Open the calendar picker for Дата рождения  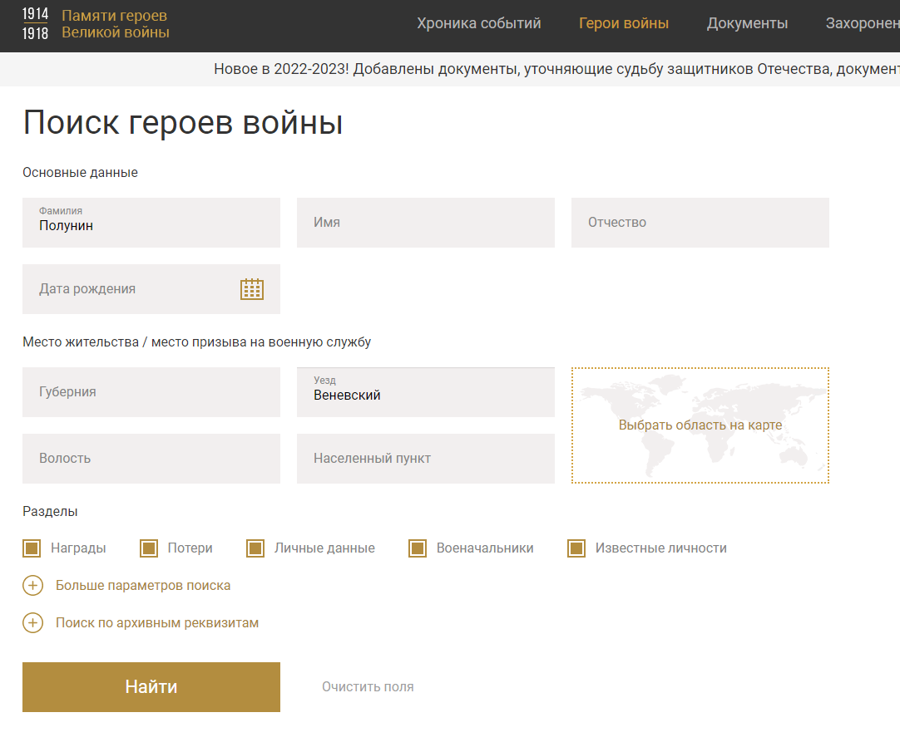pyautogui.click(x=252, y=289)
